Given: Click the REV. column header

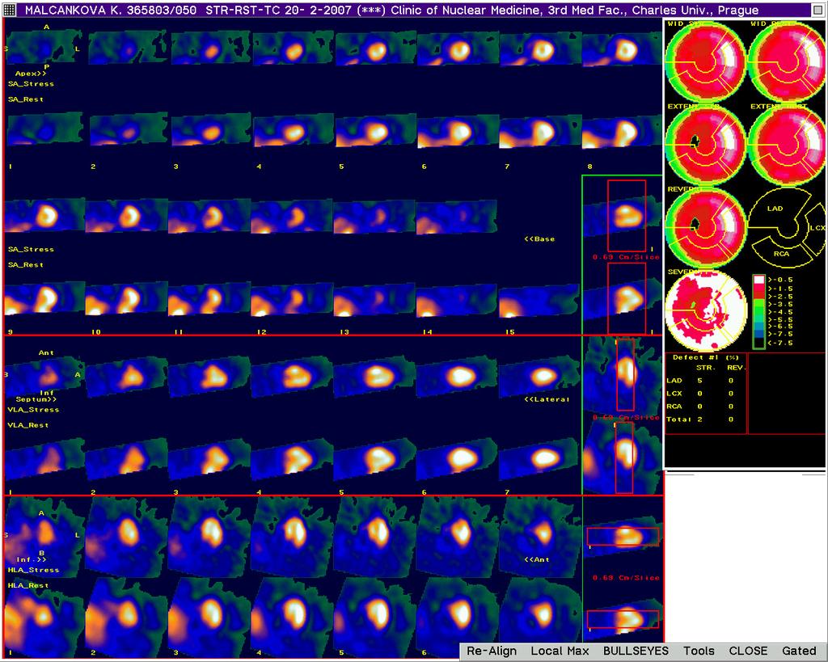Looking at the screenshot, I should pyautogui.click(x=736, y=368).
